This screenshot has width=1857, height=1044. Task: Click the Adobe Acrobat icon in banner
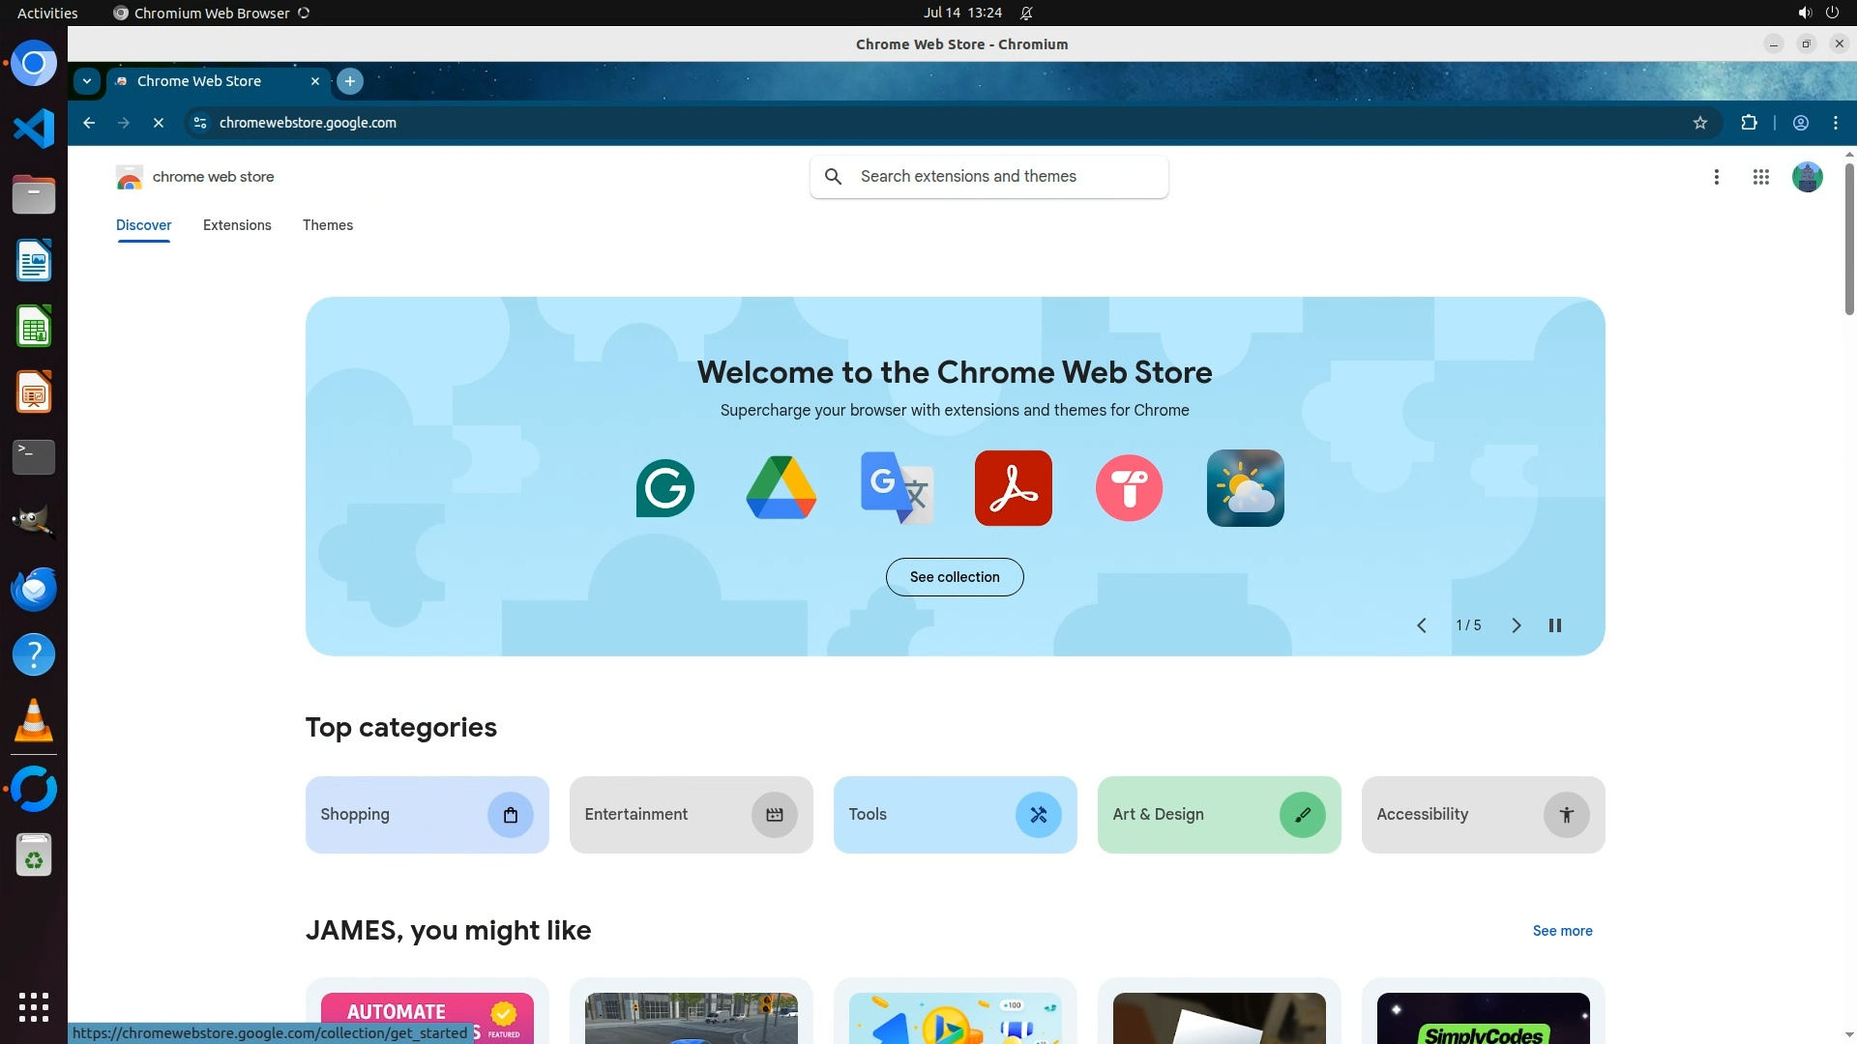pyautogui.click(x=1013, y=488)
